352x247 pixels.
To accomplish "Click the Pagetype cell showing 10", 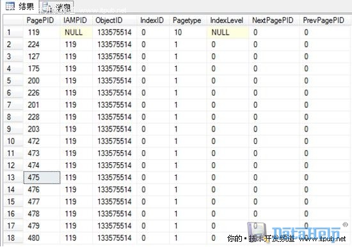I will tap(188, 32).
